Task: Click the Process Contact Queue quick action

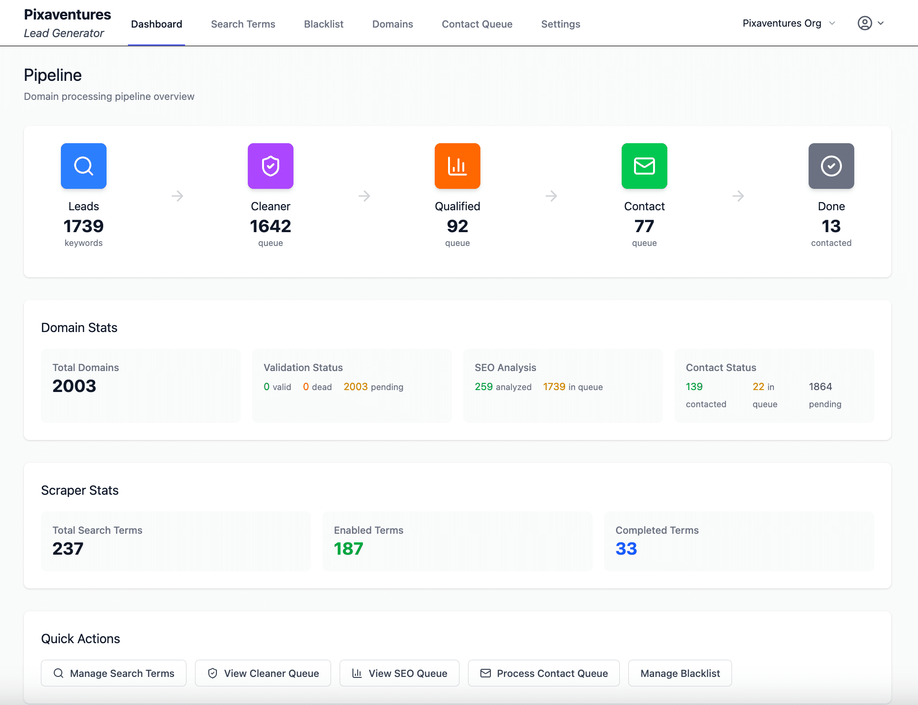Action: click(x=544, y=673)
